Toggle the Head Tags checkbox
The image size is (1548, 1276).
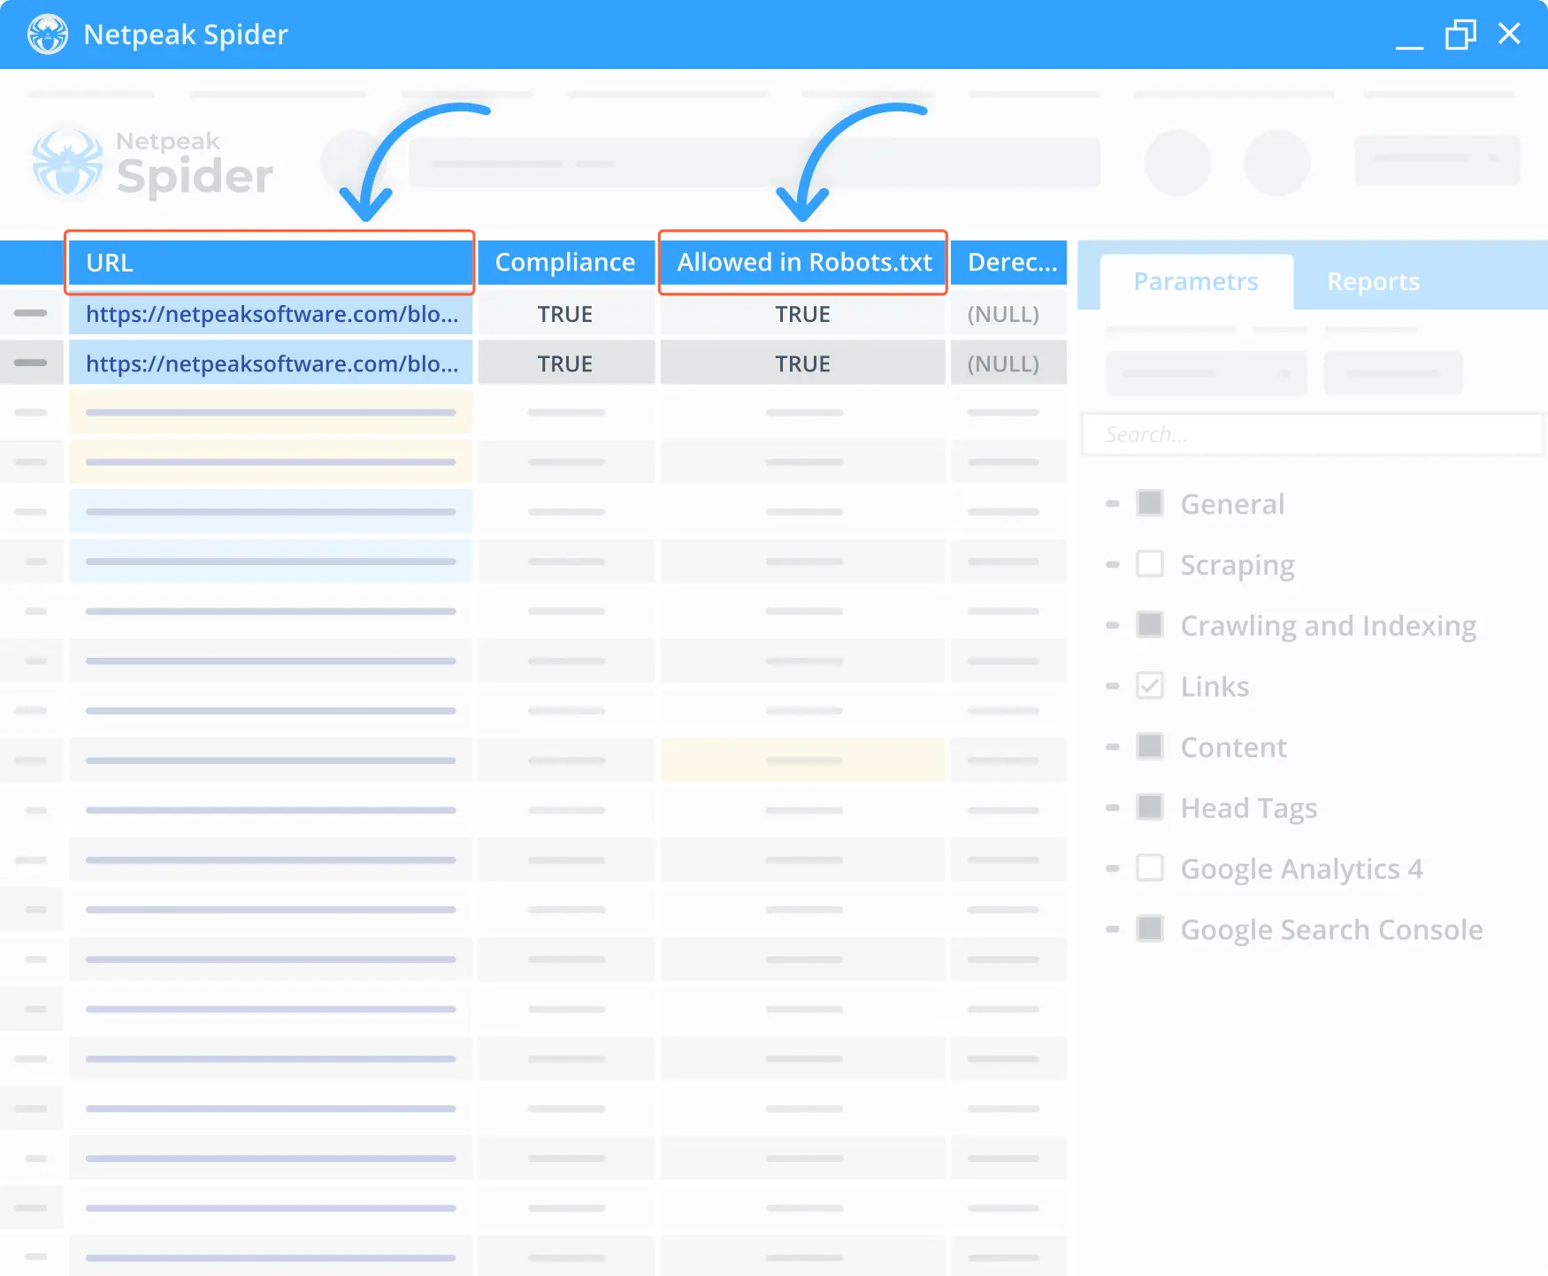tap(1150, 807)
